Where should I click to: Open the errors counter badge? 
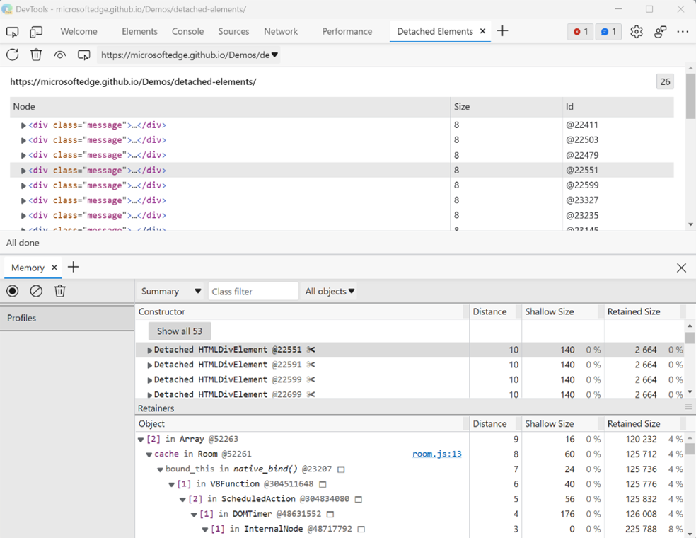[581, 32]
